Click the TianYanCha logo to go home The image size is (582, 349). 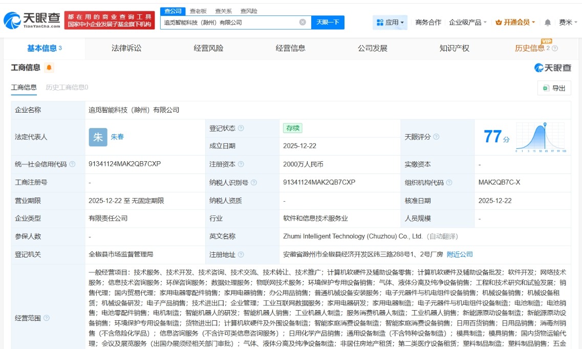click(x=32, y=20)
